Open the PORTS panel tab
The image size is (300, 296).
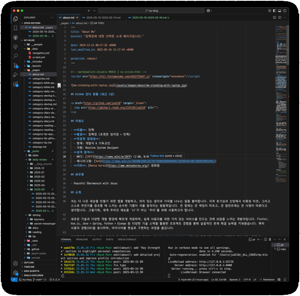(109, 240)
